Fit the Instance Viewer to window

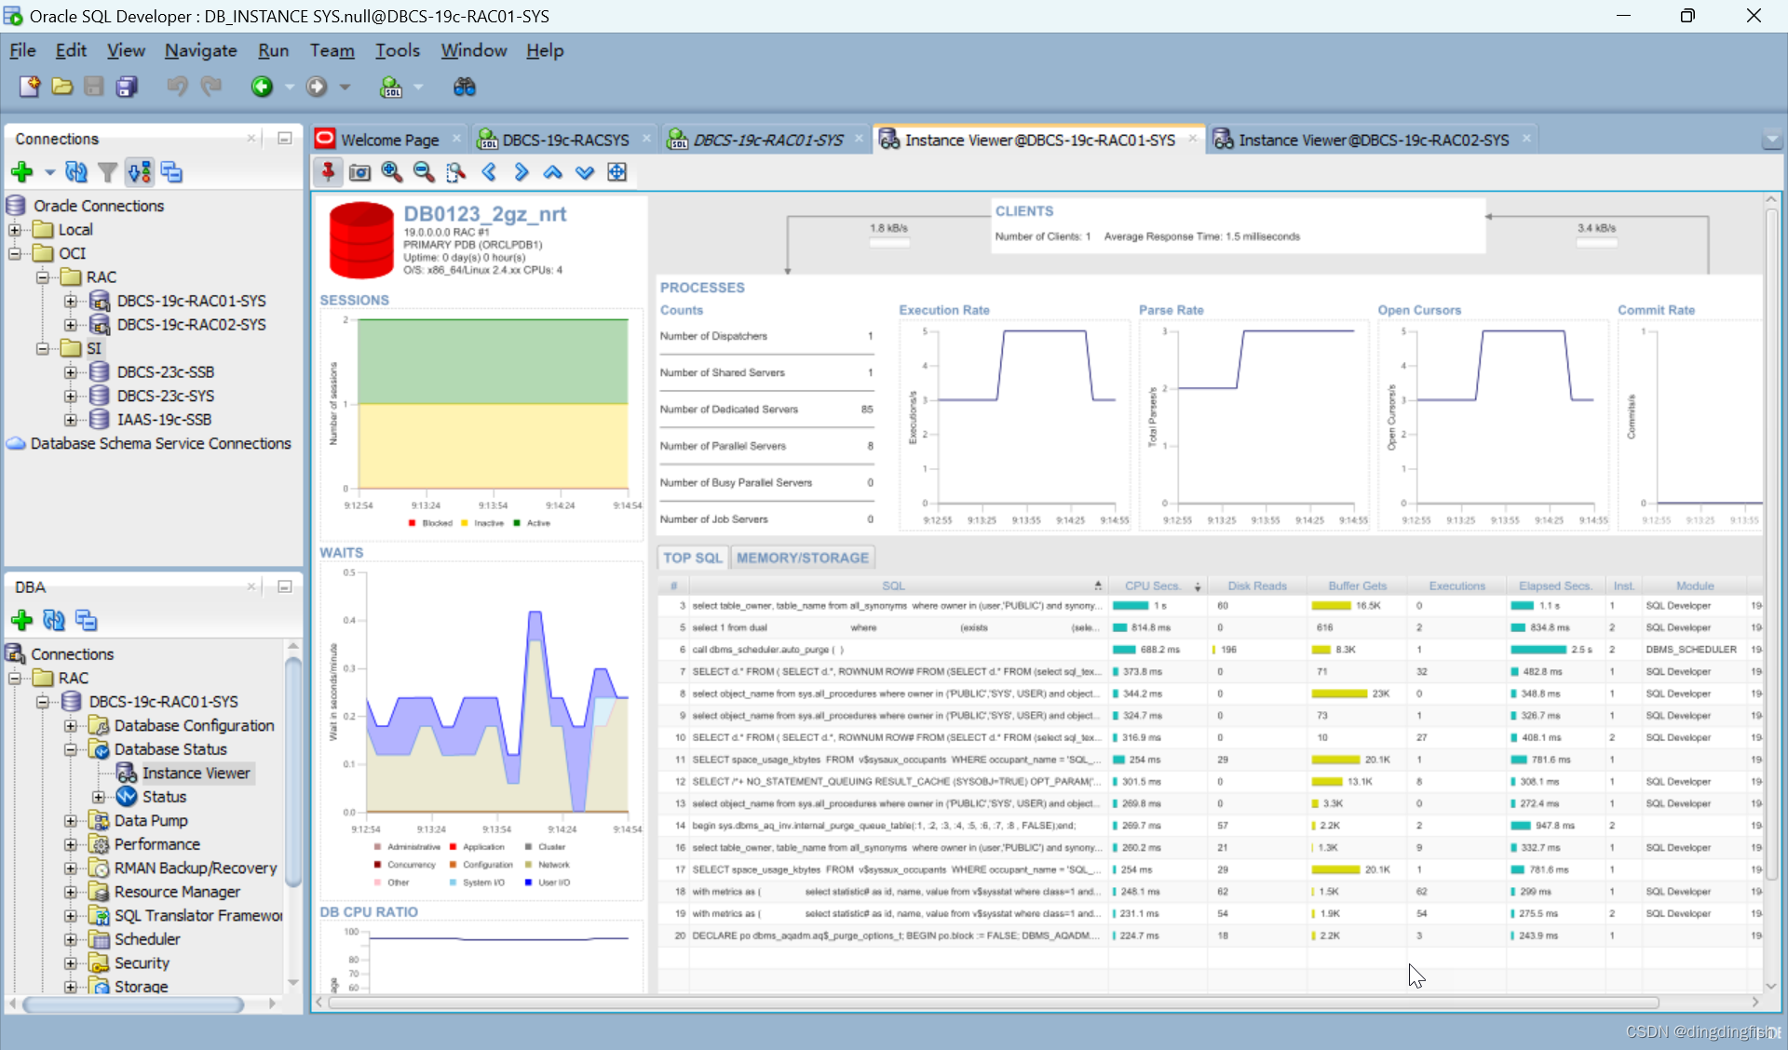(616, 172)
